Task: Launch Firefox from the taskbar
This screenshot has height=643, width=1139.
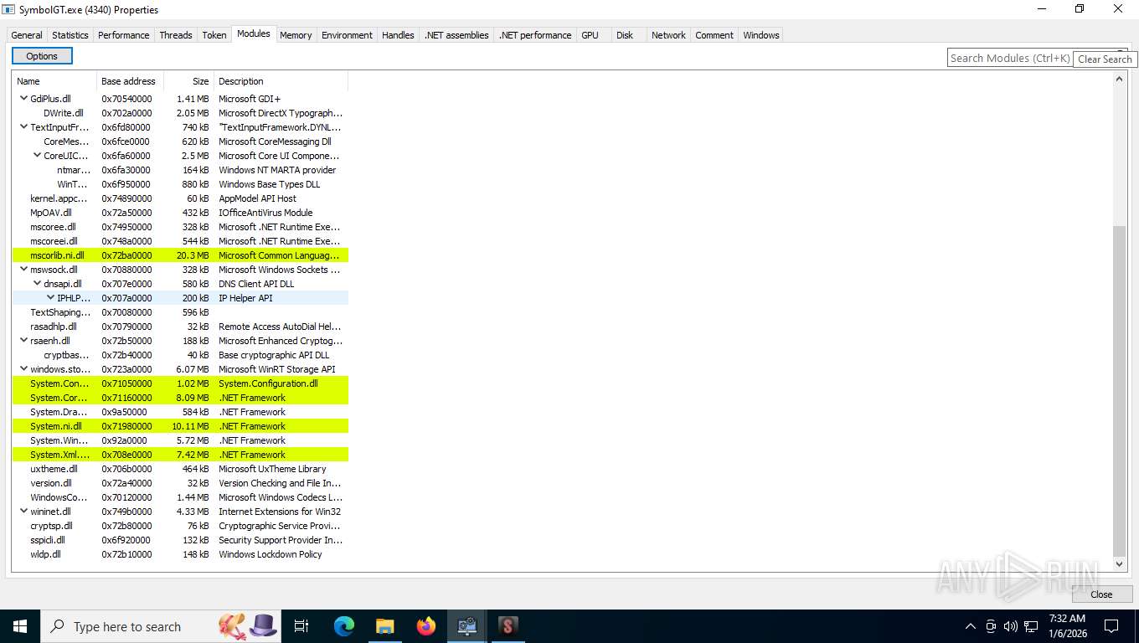Action: coord(426,626)
